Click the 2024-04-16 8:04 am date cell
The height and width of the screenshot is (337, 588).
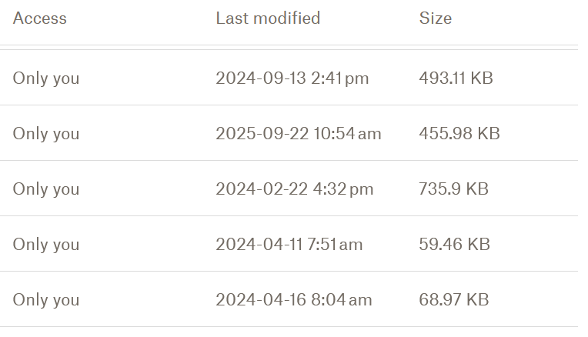(293, 300)
